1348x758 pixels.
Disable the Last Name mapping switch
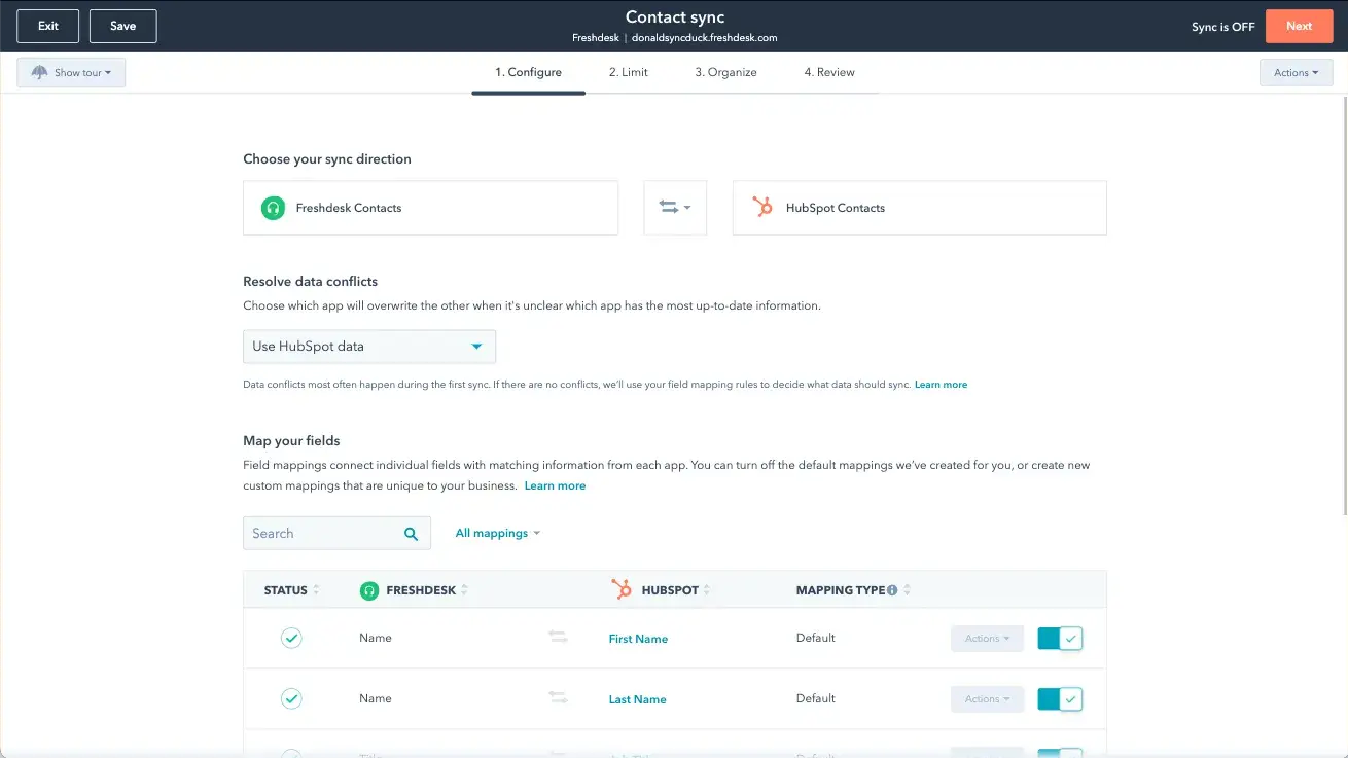[x=1060, y=699]
